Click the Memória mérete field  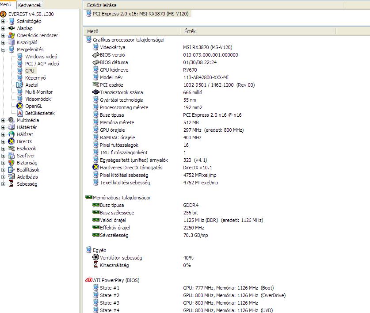click(x=117, y=122)
